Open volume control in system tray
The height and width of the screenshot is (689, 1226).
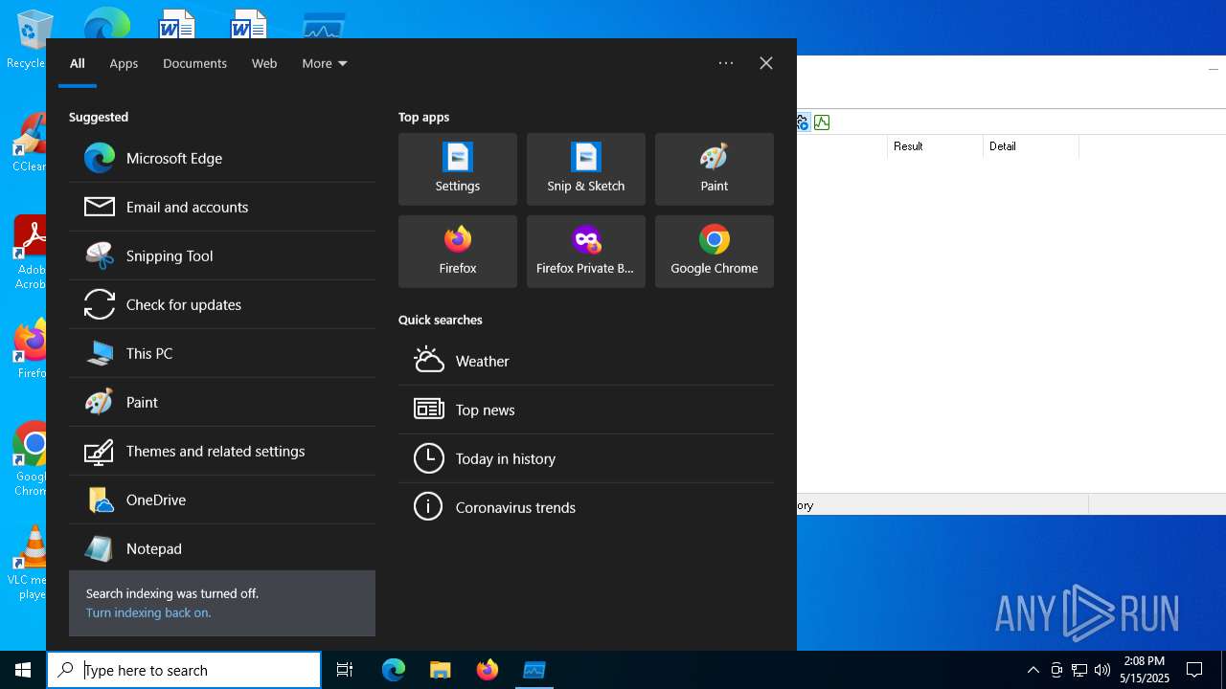click(1102, 670)
